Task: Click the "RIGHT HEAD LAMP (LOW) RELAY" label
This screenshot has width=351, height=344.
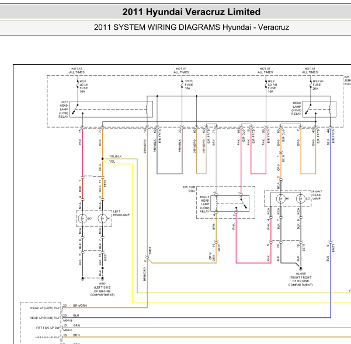Action: pyautogui.click(x=204, y=204)
